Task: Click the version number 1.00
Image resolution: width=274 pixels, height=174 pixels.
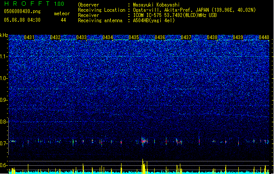Action: (x=59, y=4)
